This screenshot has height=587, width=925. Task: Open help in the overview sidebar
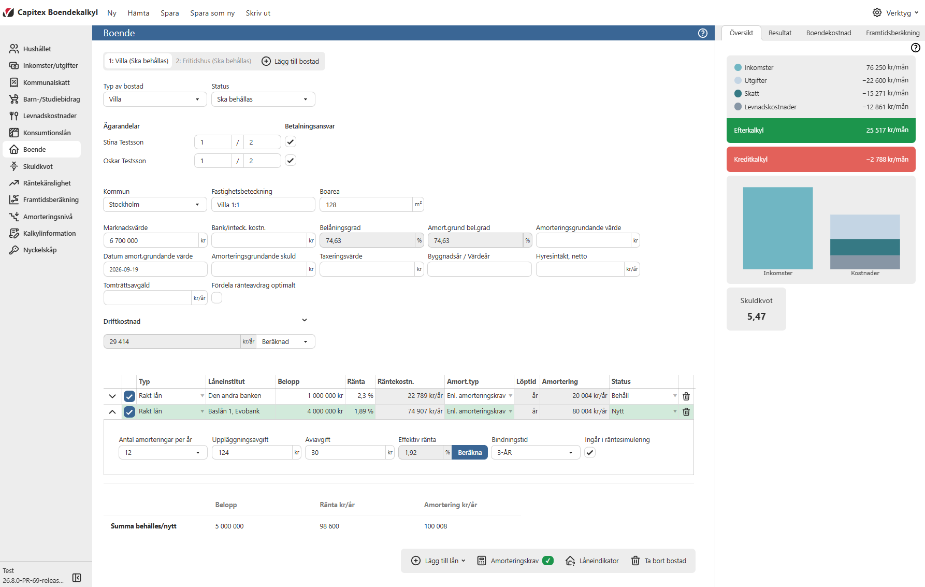[x=916, y=48]
